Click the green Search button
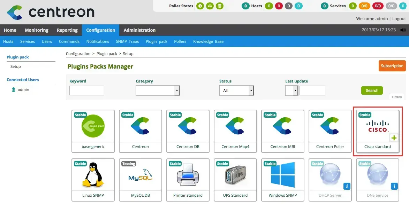The image size is (409, 204). 372,91
